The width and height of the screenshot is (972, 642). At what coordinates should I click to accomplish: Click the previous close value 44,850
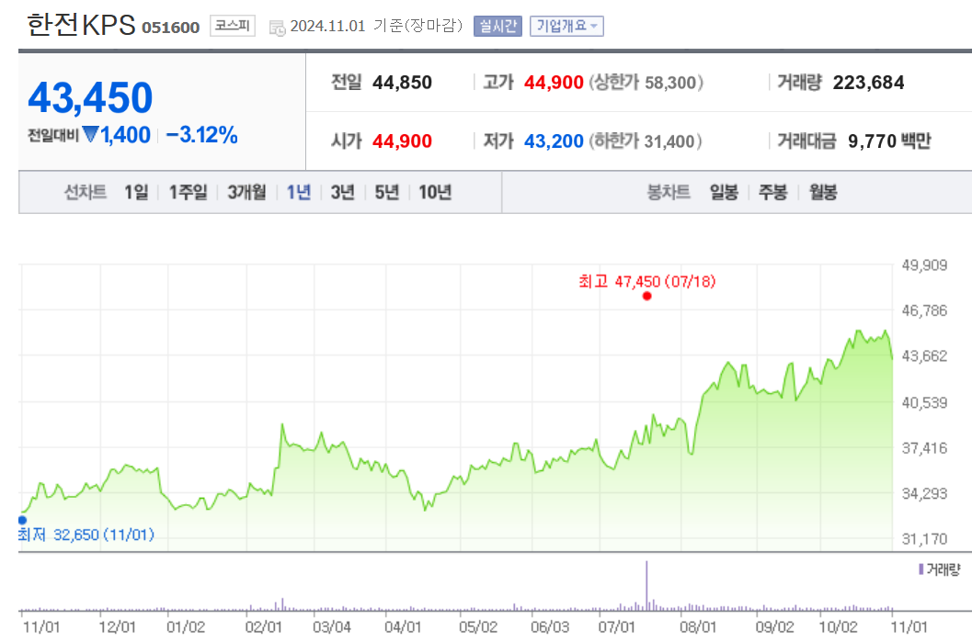coord(402,83)
